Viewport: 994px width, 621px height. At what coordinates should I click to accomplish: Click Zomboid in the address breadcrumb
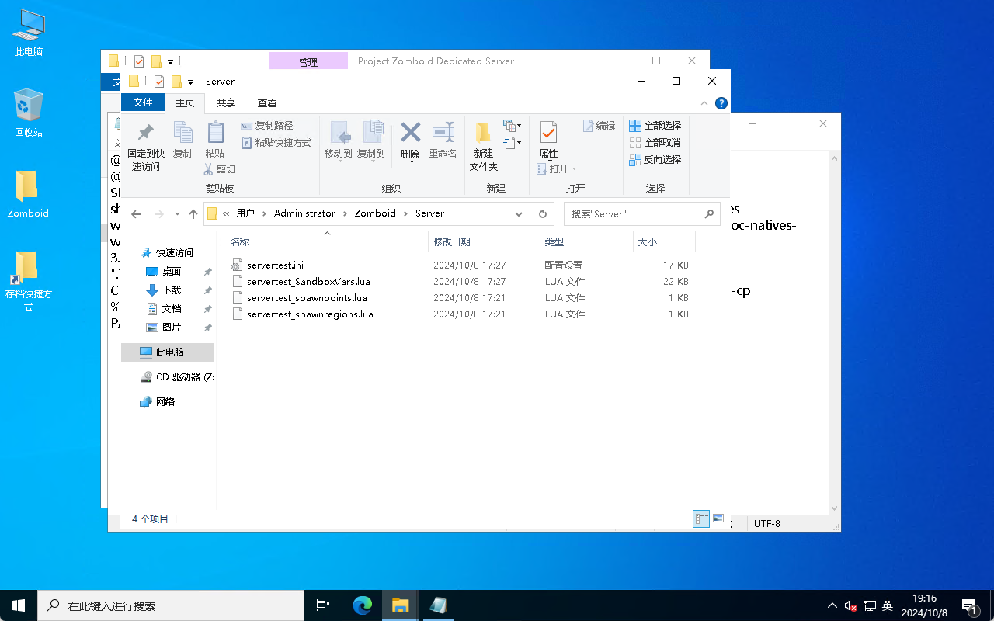click(375, 213)
